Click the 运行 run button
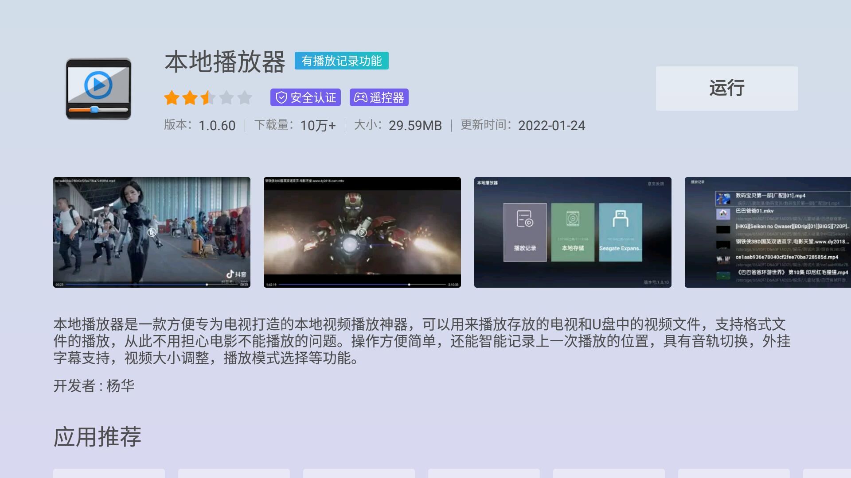 [x=726, y=89]
